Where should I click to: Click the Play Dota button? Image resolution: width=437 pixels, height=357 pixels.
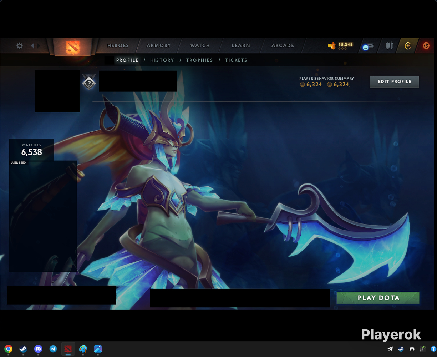[x=378, y=298]
